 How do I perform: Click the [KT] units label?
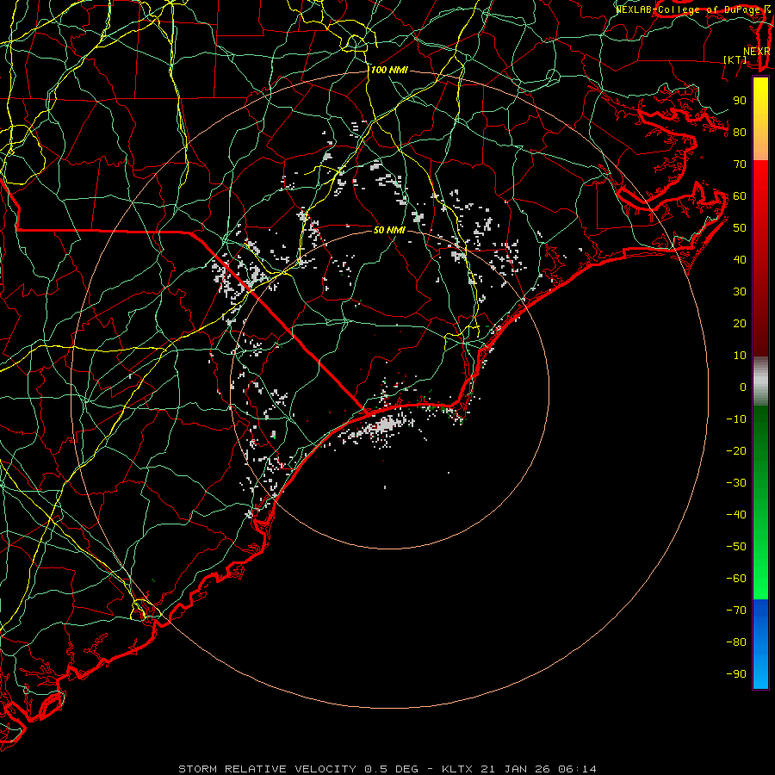click(x=735, y=59)
